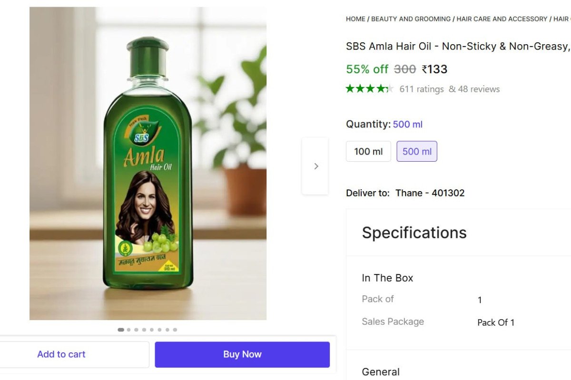The width and height of the screenshot is (571, 380).
Task: Click the half-filled fifth rating star
Action: click(x=391, y=88)
